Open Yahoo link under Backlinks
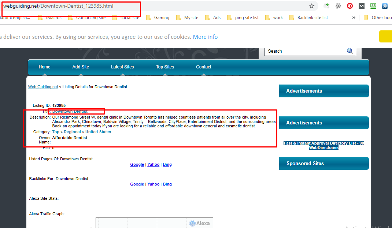This screenshot has width=392, height=228. pyautogui.click(x=153, y=184)
